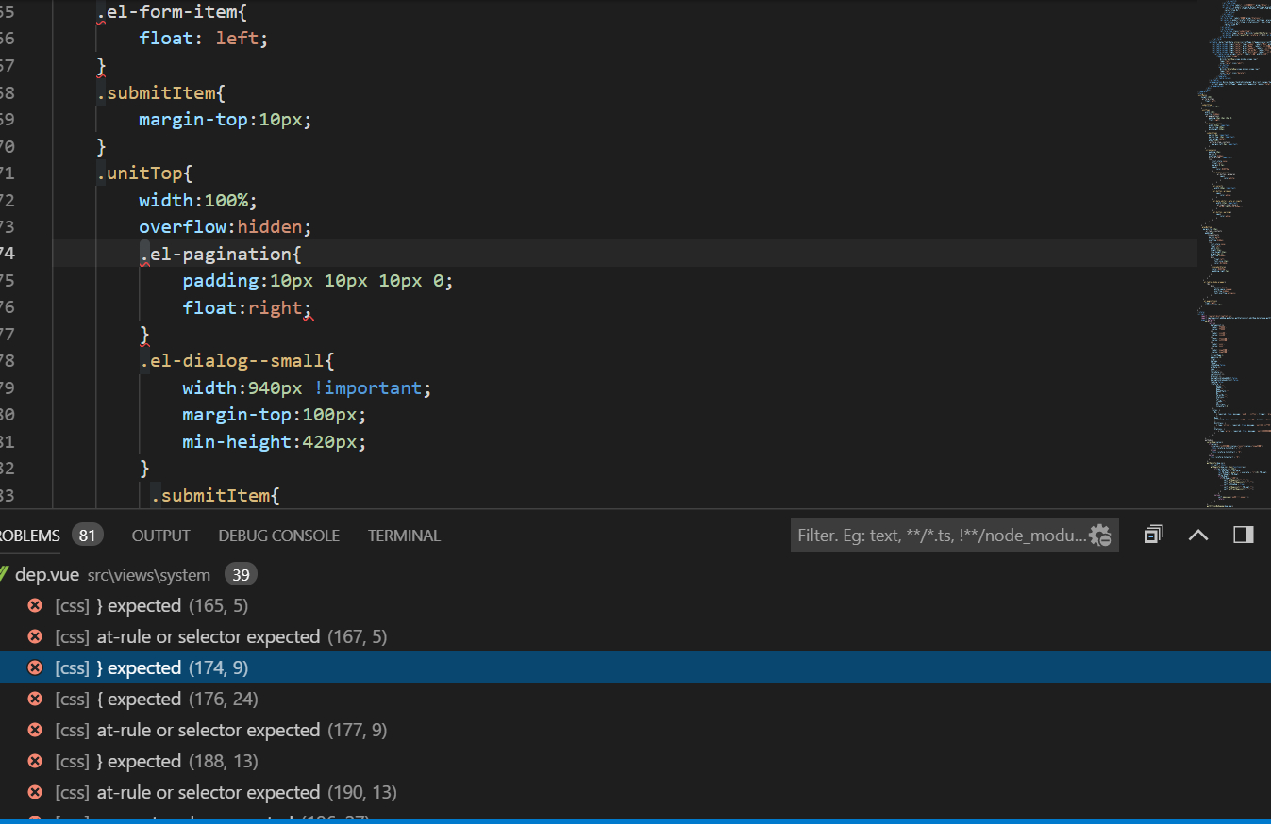Switch to the OUTPUT tab

160,536
